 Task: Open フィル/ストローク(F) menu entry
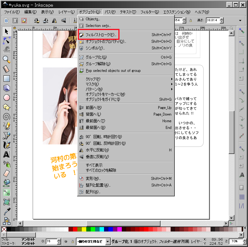click(126, 35)
